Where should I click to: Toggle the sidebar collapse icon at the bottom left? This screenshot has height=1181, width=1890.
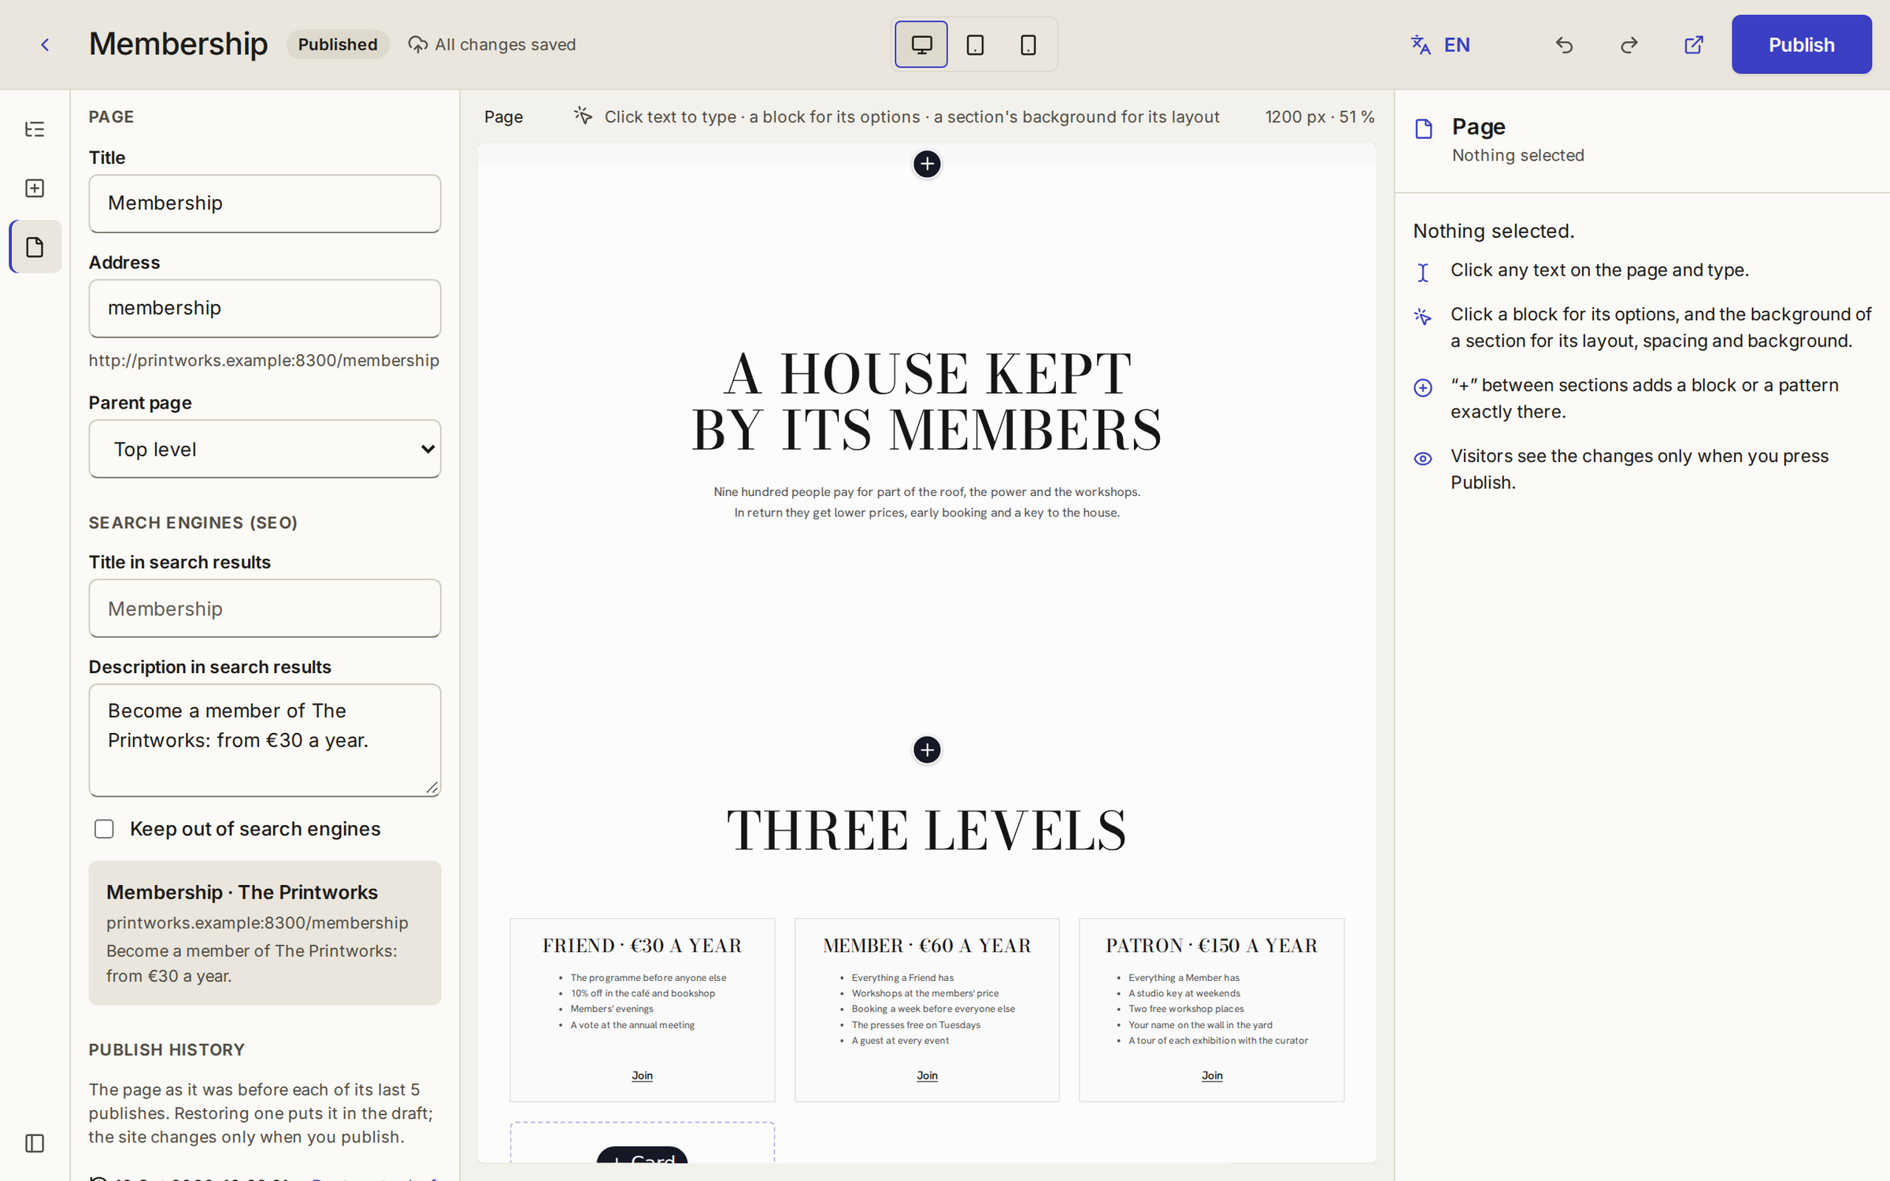click(35, 1143)
